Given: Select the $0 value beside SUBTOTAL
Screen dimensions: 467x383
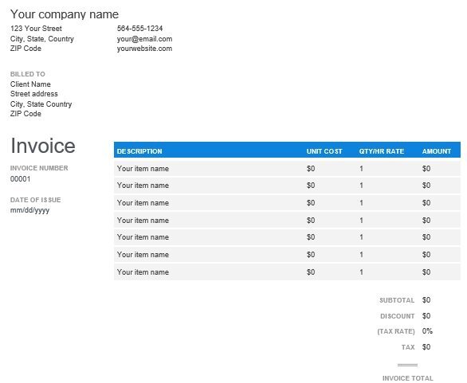Looking at the screenshot, I should pyautogui.click(x=426, y=300).
